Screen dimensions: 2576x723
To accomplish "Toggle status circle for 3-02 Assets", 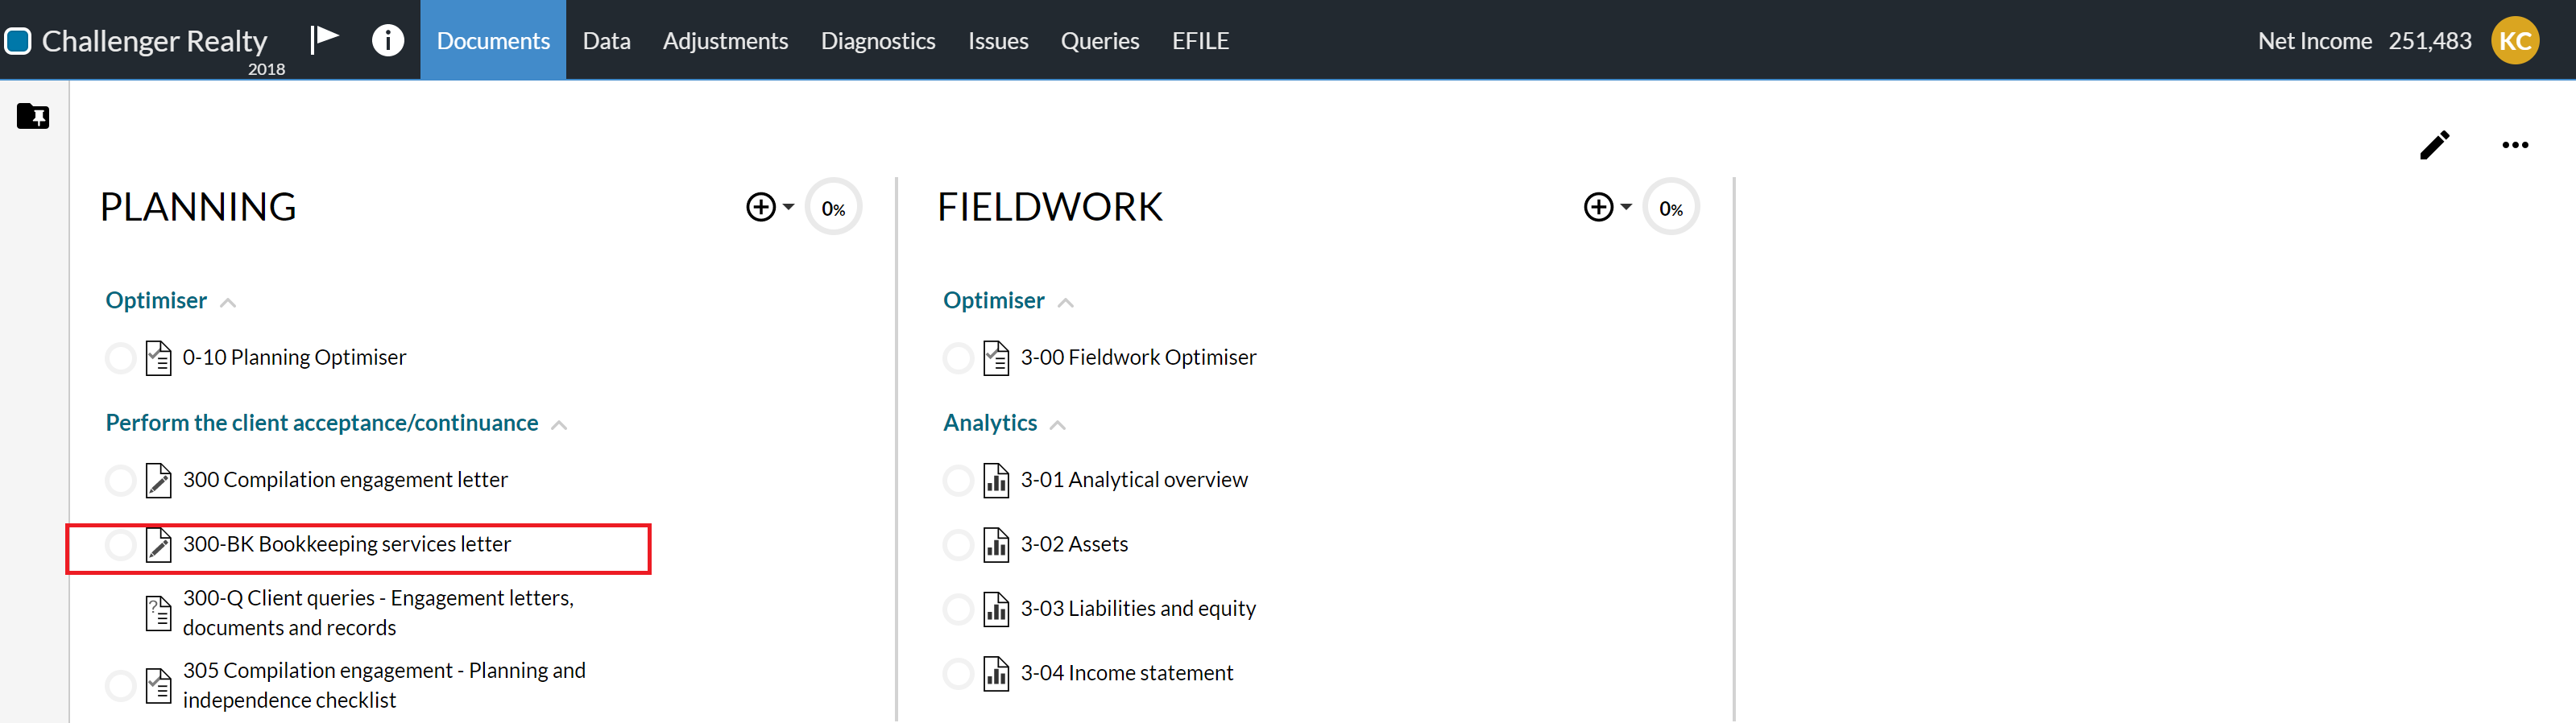I will pyautogui.click(x=958, y=545).
